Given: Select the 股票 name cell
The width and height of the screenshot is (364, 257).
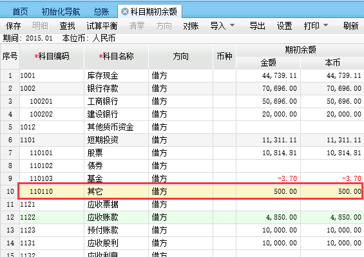Looking at the screenshot, I should (117, 153).
